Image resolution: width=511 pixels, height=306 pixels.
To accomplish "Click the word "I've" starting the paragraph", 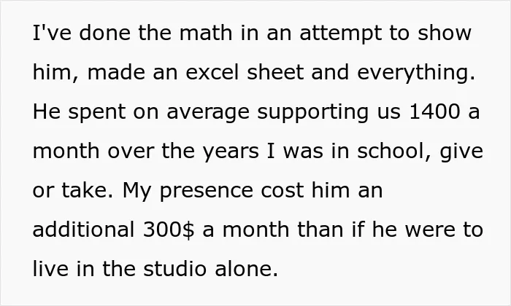I will pyautogui.click(x=52, y=33).
